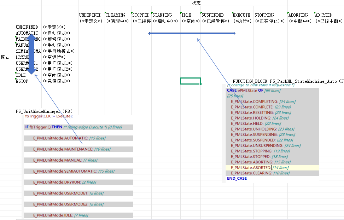Select the UNDEFINED state column header
The image size is (344, 220).
(92, 15)
